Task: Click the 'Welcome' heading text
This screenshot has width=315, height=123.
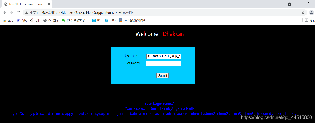Action: [147, 34]
